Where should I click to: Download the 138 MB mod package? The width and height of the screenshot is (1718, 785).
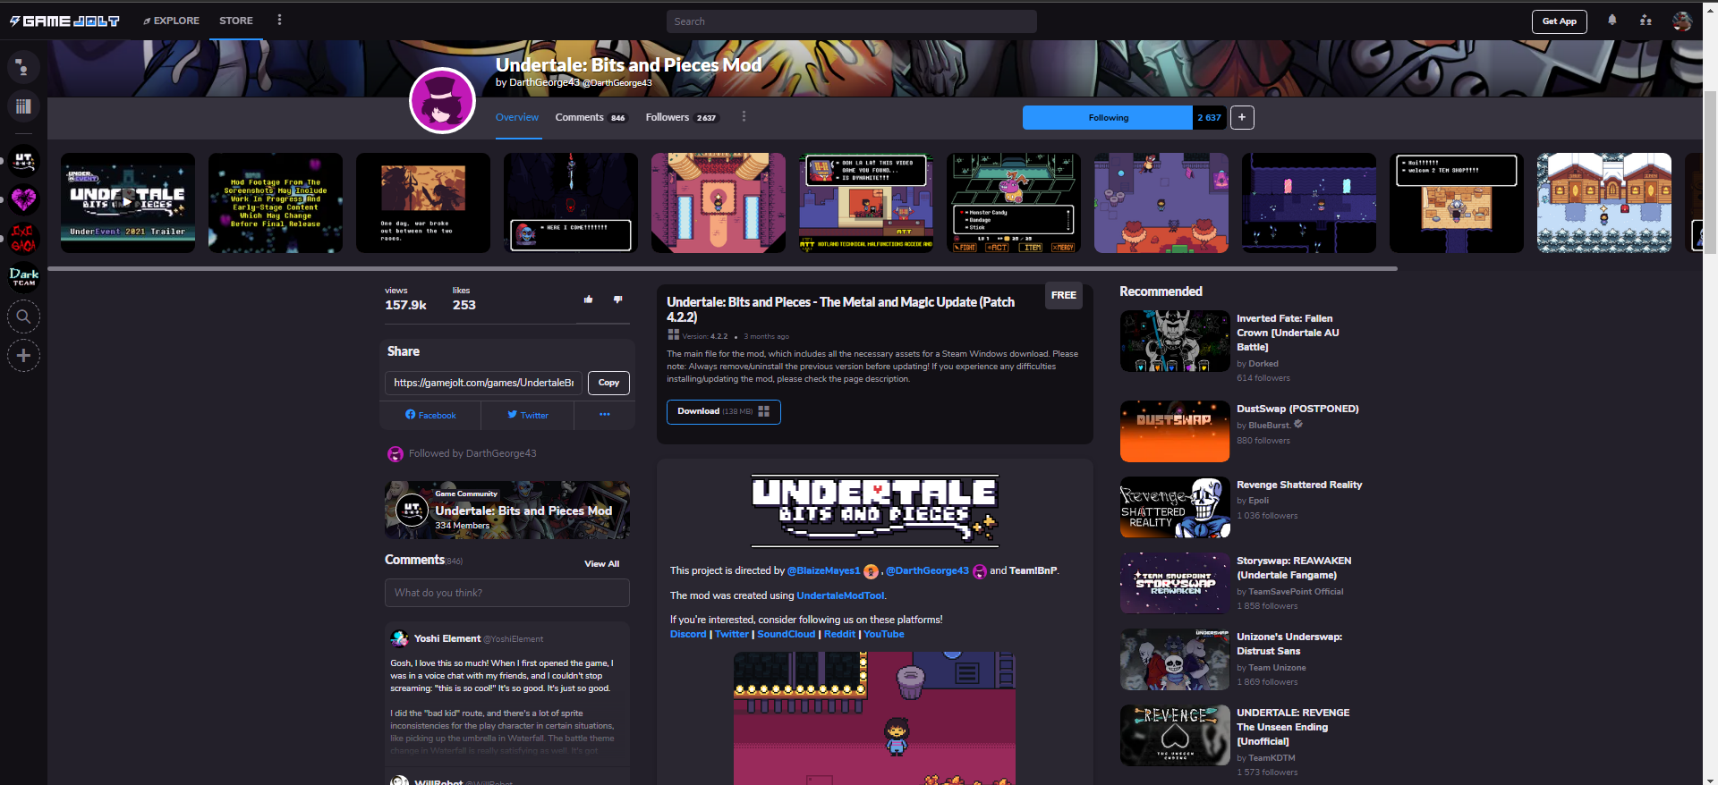coord(723,411)
